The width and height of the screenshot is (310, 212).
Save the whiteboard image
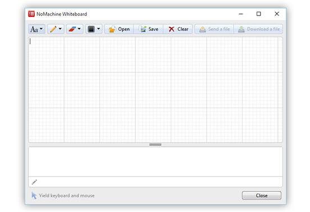click(148, 29)
